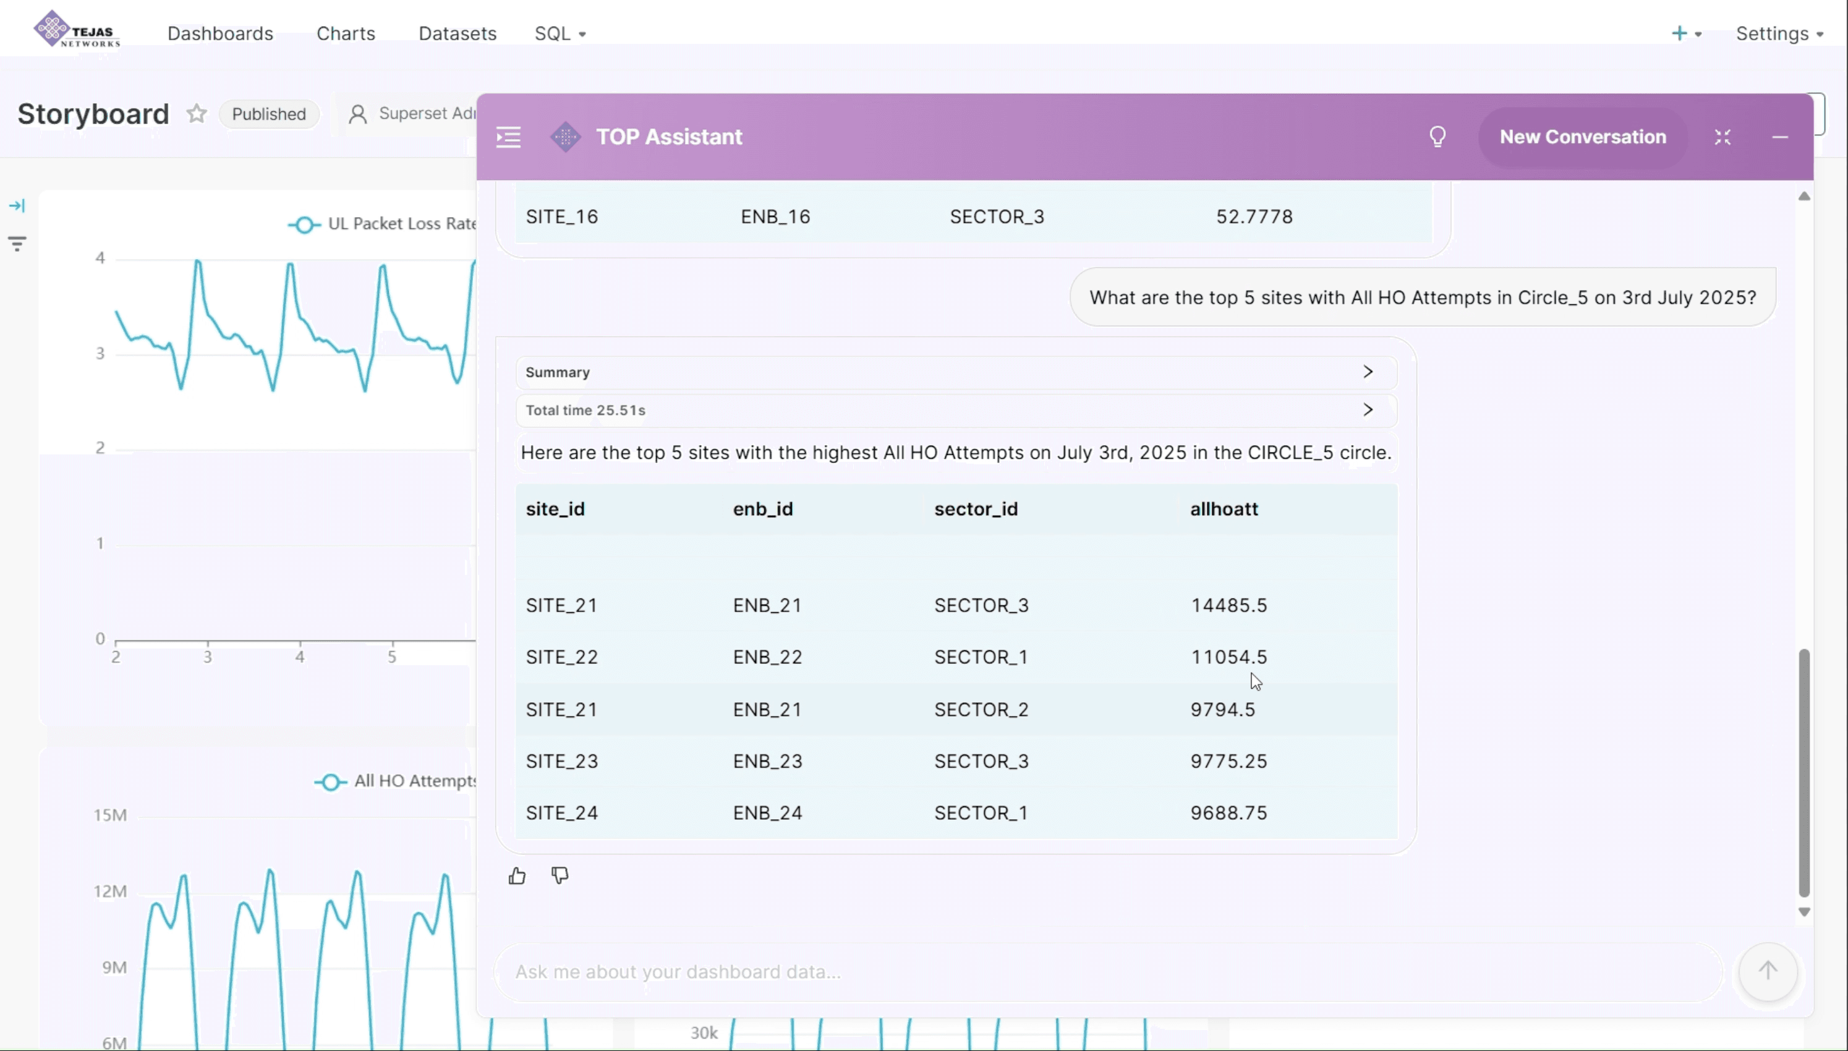Click the lightbulb tips icon in TOP Assistant header
The width and height of the screenshot is (1848, 1051).
(1437, 137)
